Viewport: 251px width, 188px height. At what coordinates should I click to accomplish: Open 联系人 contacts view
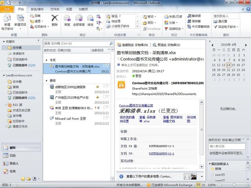21,163
